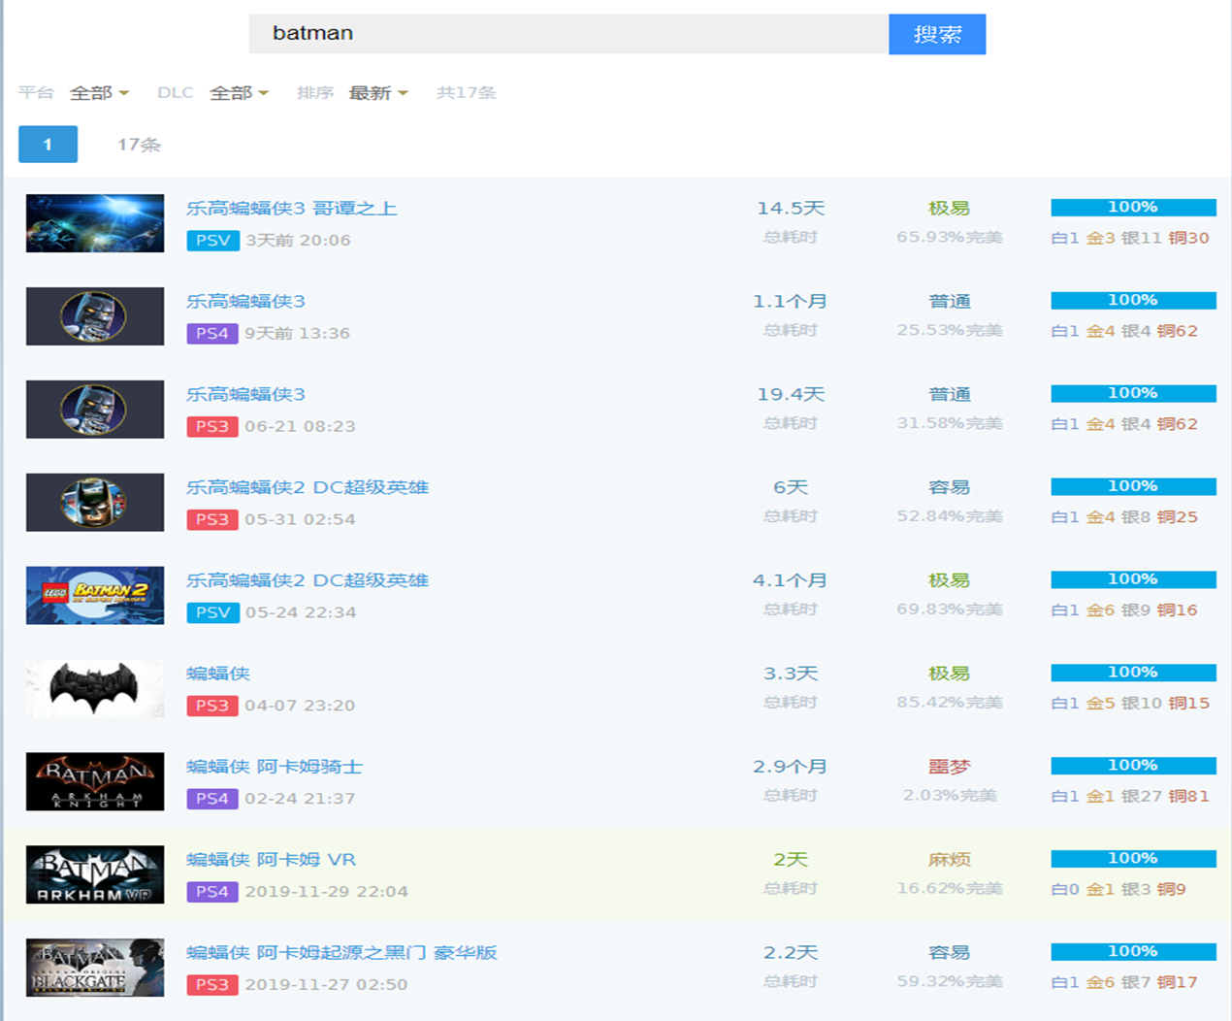
Task: Click PS4 badge under 蝙蝠侠 阿卡姆骑士
Action: [212, 799]
